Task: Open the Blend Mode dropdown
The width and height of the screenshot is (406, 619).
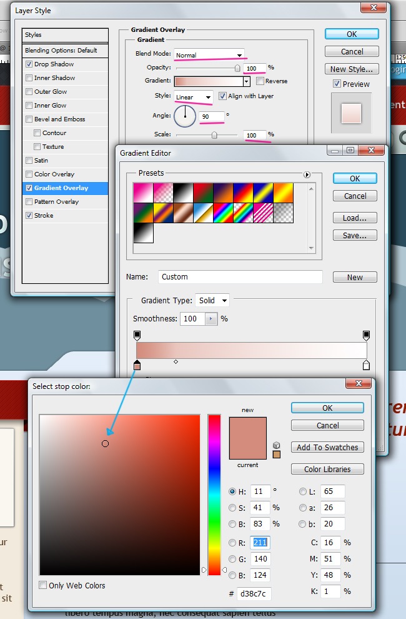Action: click(x=209, y=55)
